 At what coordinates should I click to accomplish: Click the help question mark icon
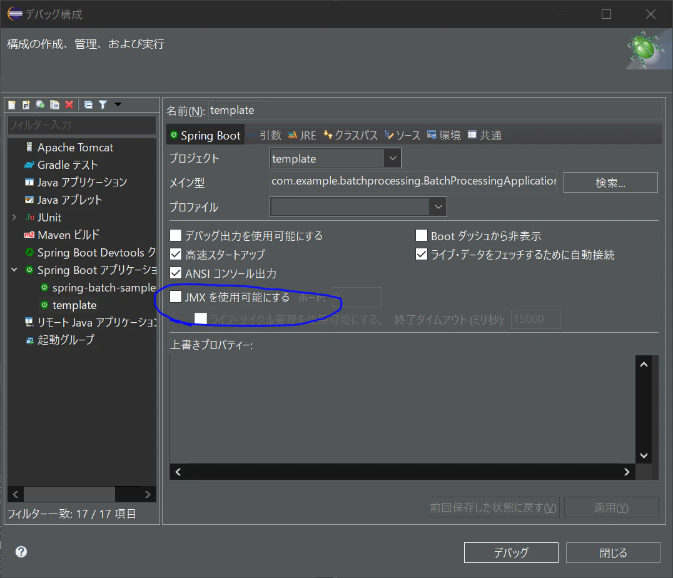(x=21, y=552)
